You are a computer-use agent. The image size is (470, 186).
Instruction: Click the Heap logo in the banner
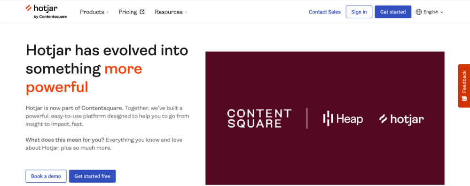coord(343,119)
